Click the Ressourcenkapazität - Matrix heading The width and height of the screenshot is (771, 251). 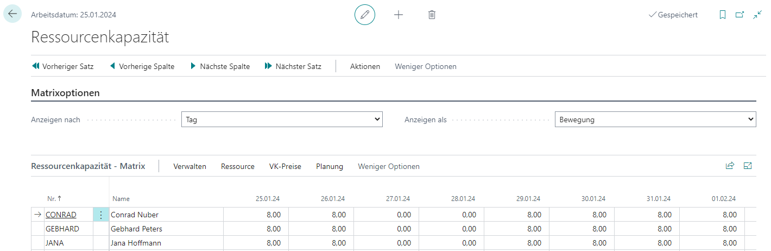[89, 166]
